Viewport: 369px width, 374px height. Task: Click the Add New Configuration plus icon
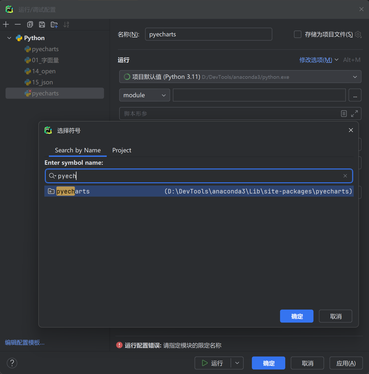[x=6, y=25]
